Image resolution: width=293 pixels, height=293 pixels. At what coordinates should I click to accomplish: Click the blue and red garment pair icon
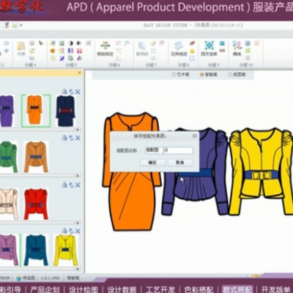click(70, 51)
